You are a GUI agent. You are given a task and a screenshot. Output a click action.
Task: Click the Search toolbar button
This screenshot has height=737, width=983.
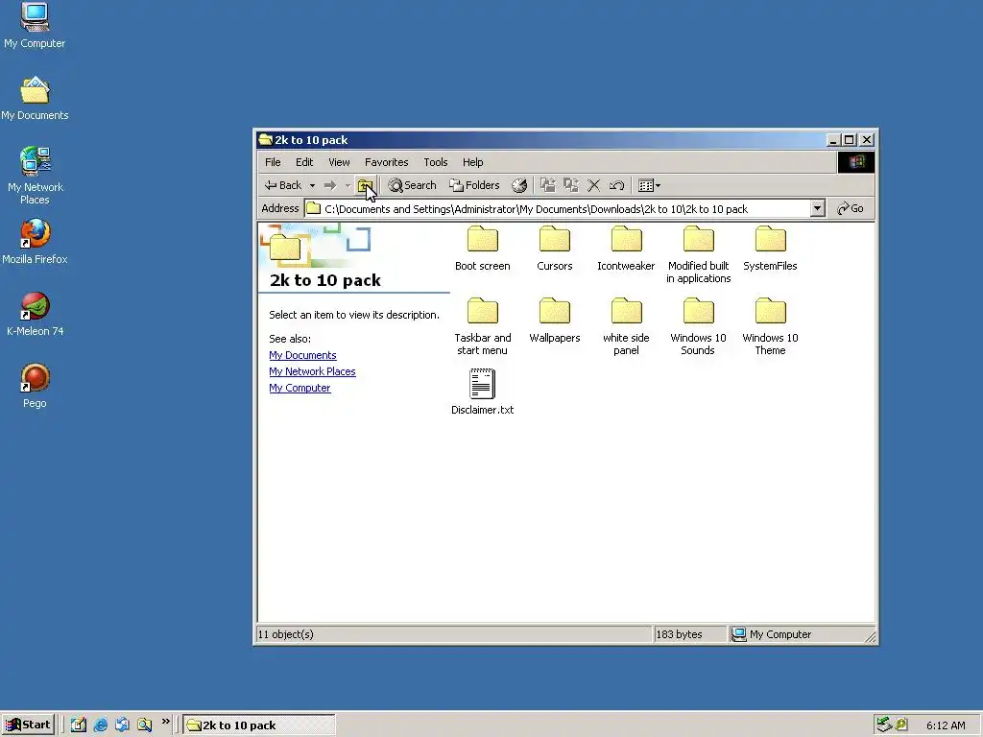pos(412,185)
